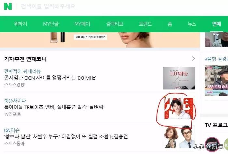Open the 0.0 MHz review headline

point(50,78)
